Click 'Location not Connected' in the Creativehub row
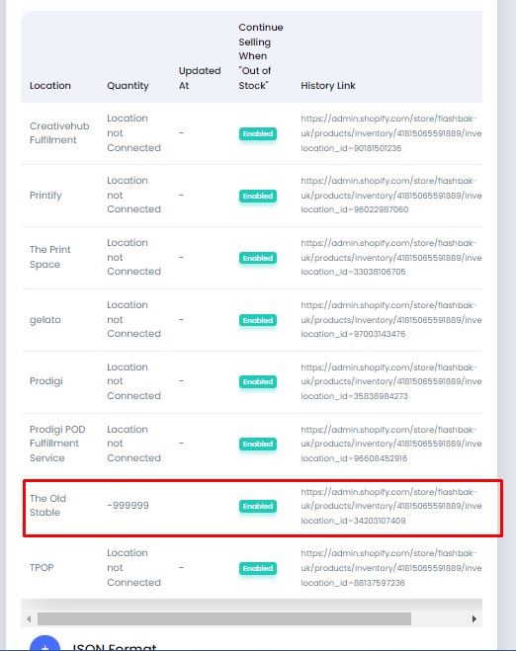This screenshot has height=651, width=516. click(x=133, y=132)
